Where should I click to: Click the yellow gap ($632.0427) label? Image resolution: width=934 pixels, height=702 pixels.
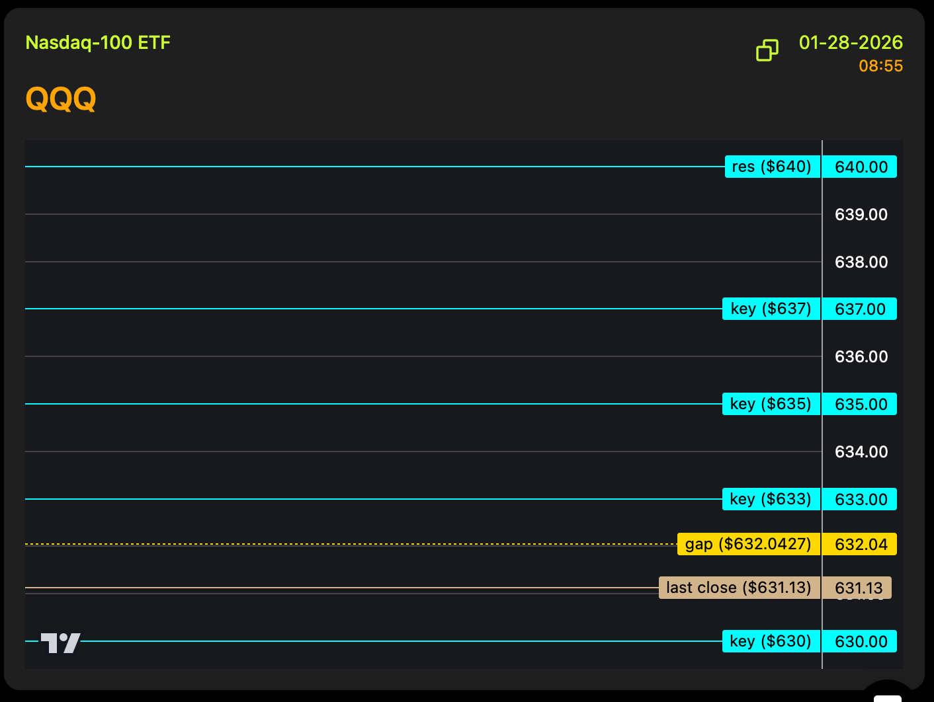click(x=749, y=544)
